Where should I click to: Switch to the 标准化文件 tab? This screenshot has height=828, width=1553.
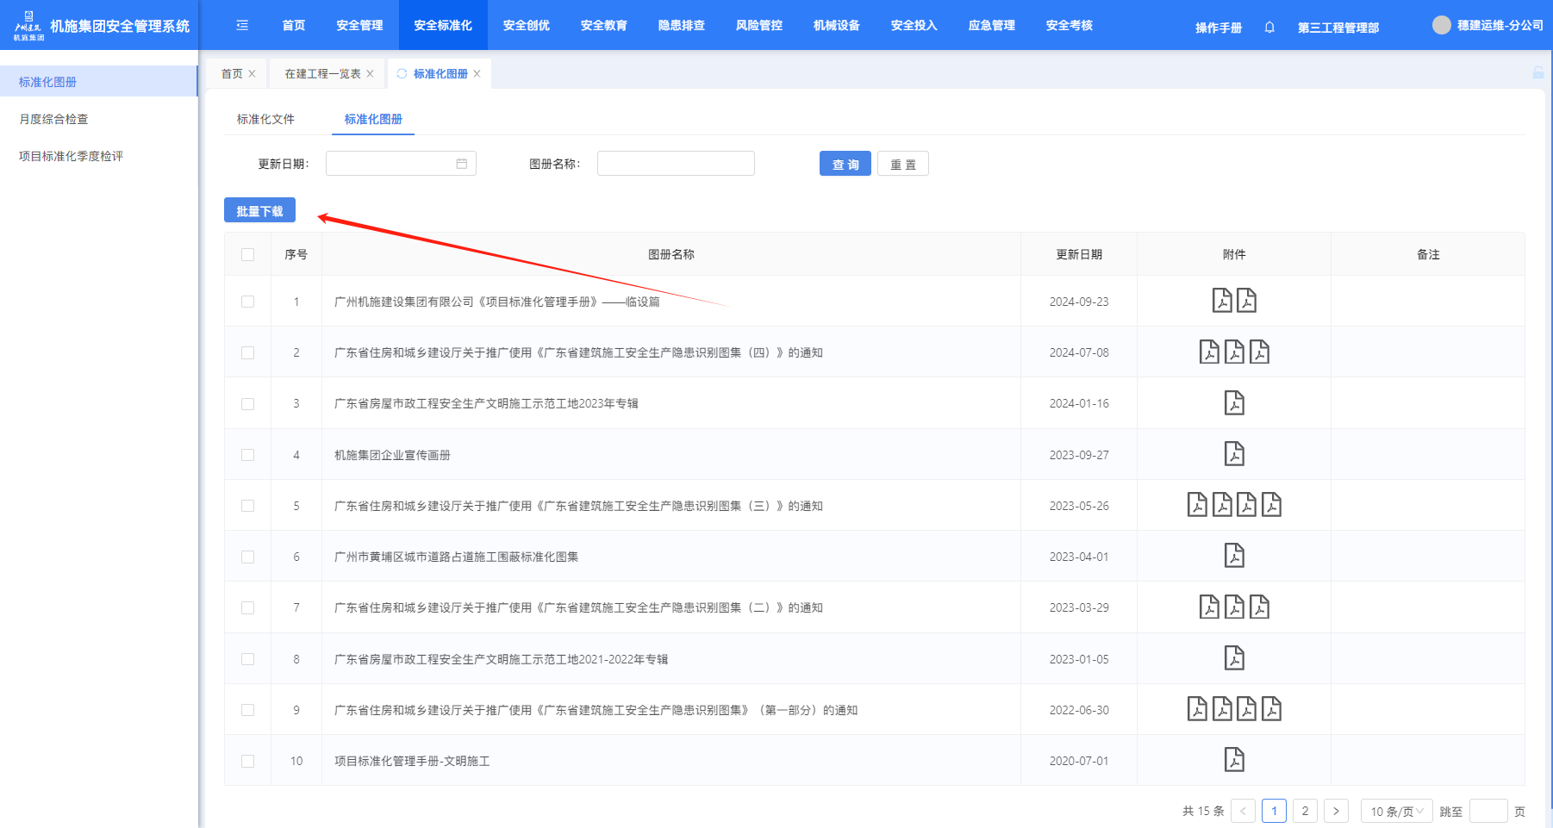click(x=265, y=119)
